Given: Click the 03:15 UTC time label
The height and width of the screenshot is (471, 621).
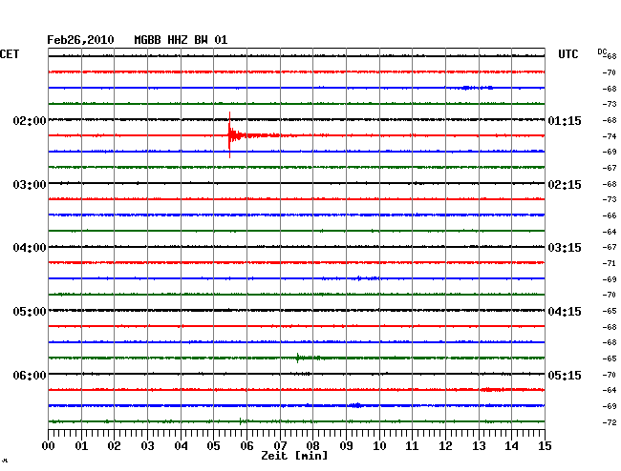Looking at the screenshot, I should [565, 248].
